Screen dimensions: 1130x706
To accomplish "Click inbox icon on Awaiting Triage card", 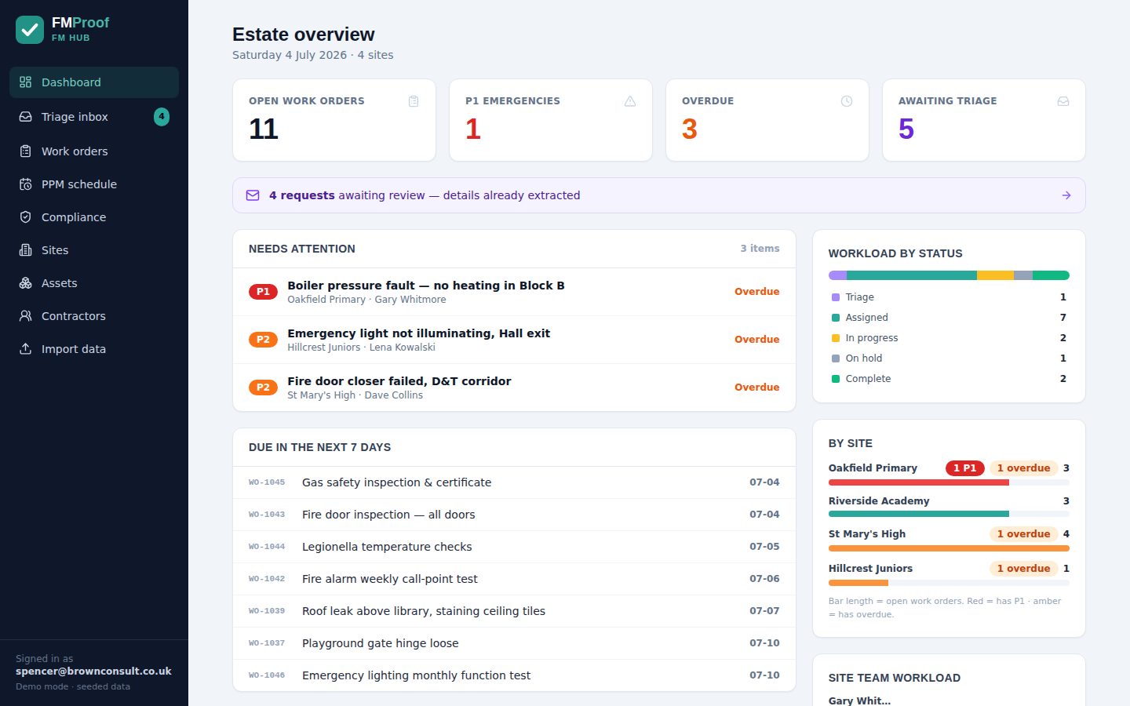I will click(x=1063, y=101).
